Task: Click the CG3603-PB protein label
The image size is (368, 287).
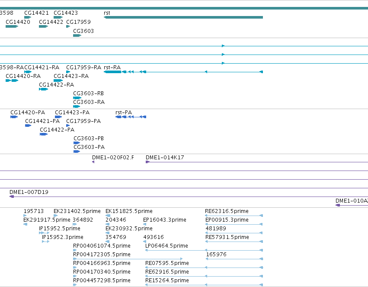Action: [89, 139]
